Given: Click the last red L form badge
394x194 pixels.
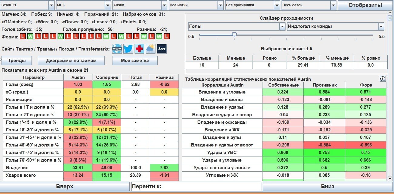Looking at the screenshot, I should [167, 37].
